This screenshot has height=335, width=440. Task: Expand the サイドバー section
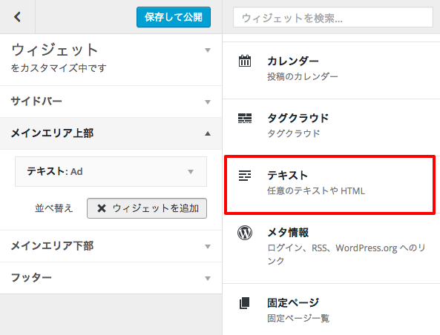click(x=111, y=102)
